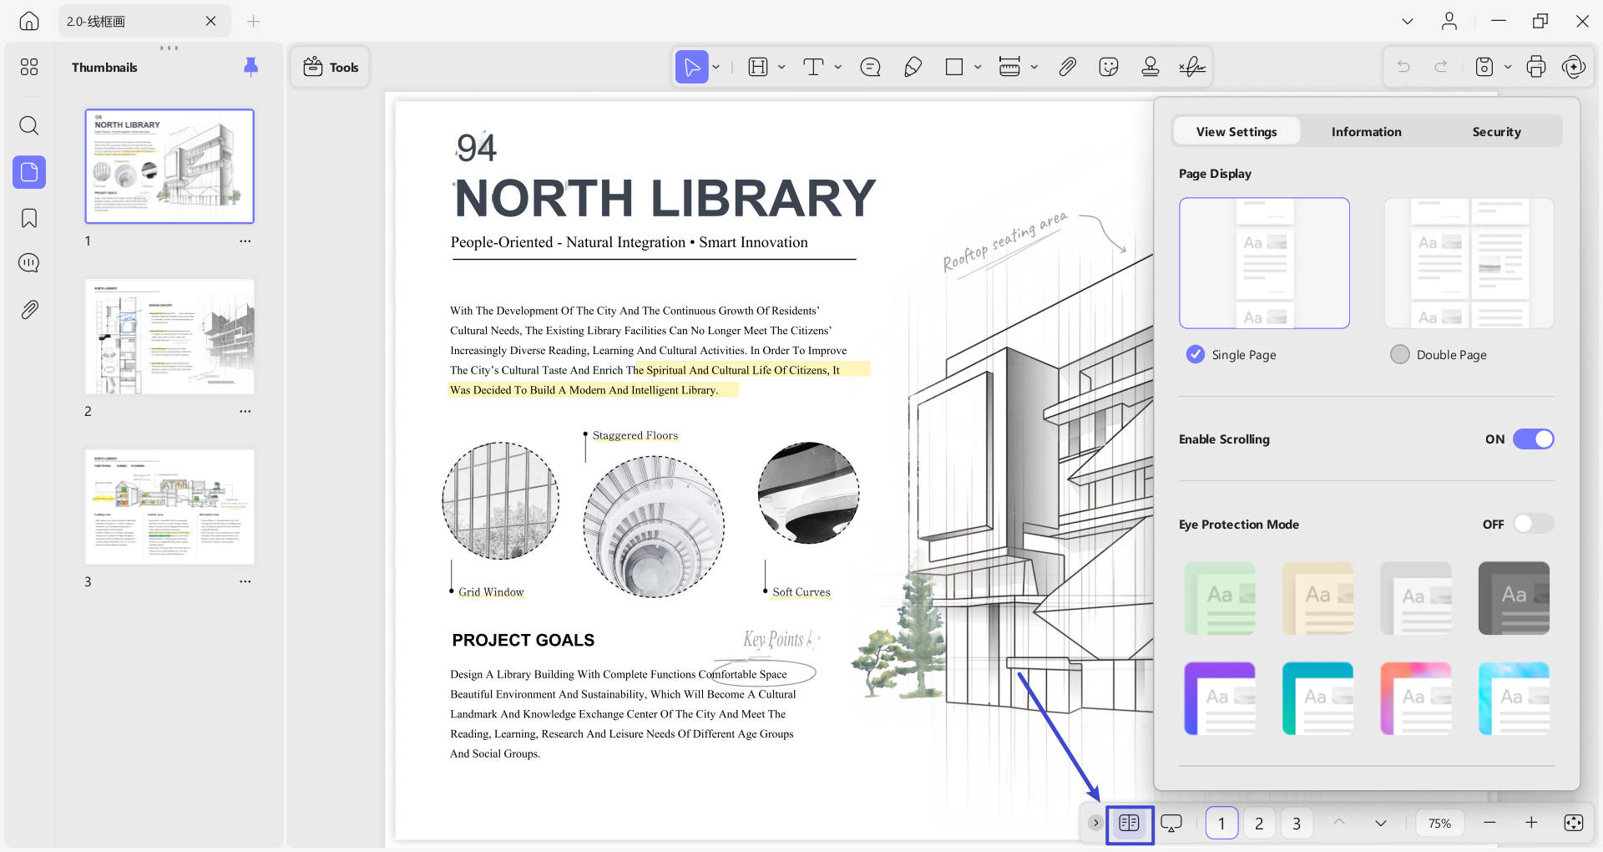The image size is (1603, 852).
Task: Pin the Thumbnails panel
Action: 250,67
